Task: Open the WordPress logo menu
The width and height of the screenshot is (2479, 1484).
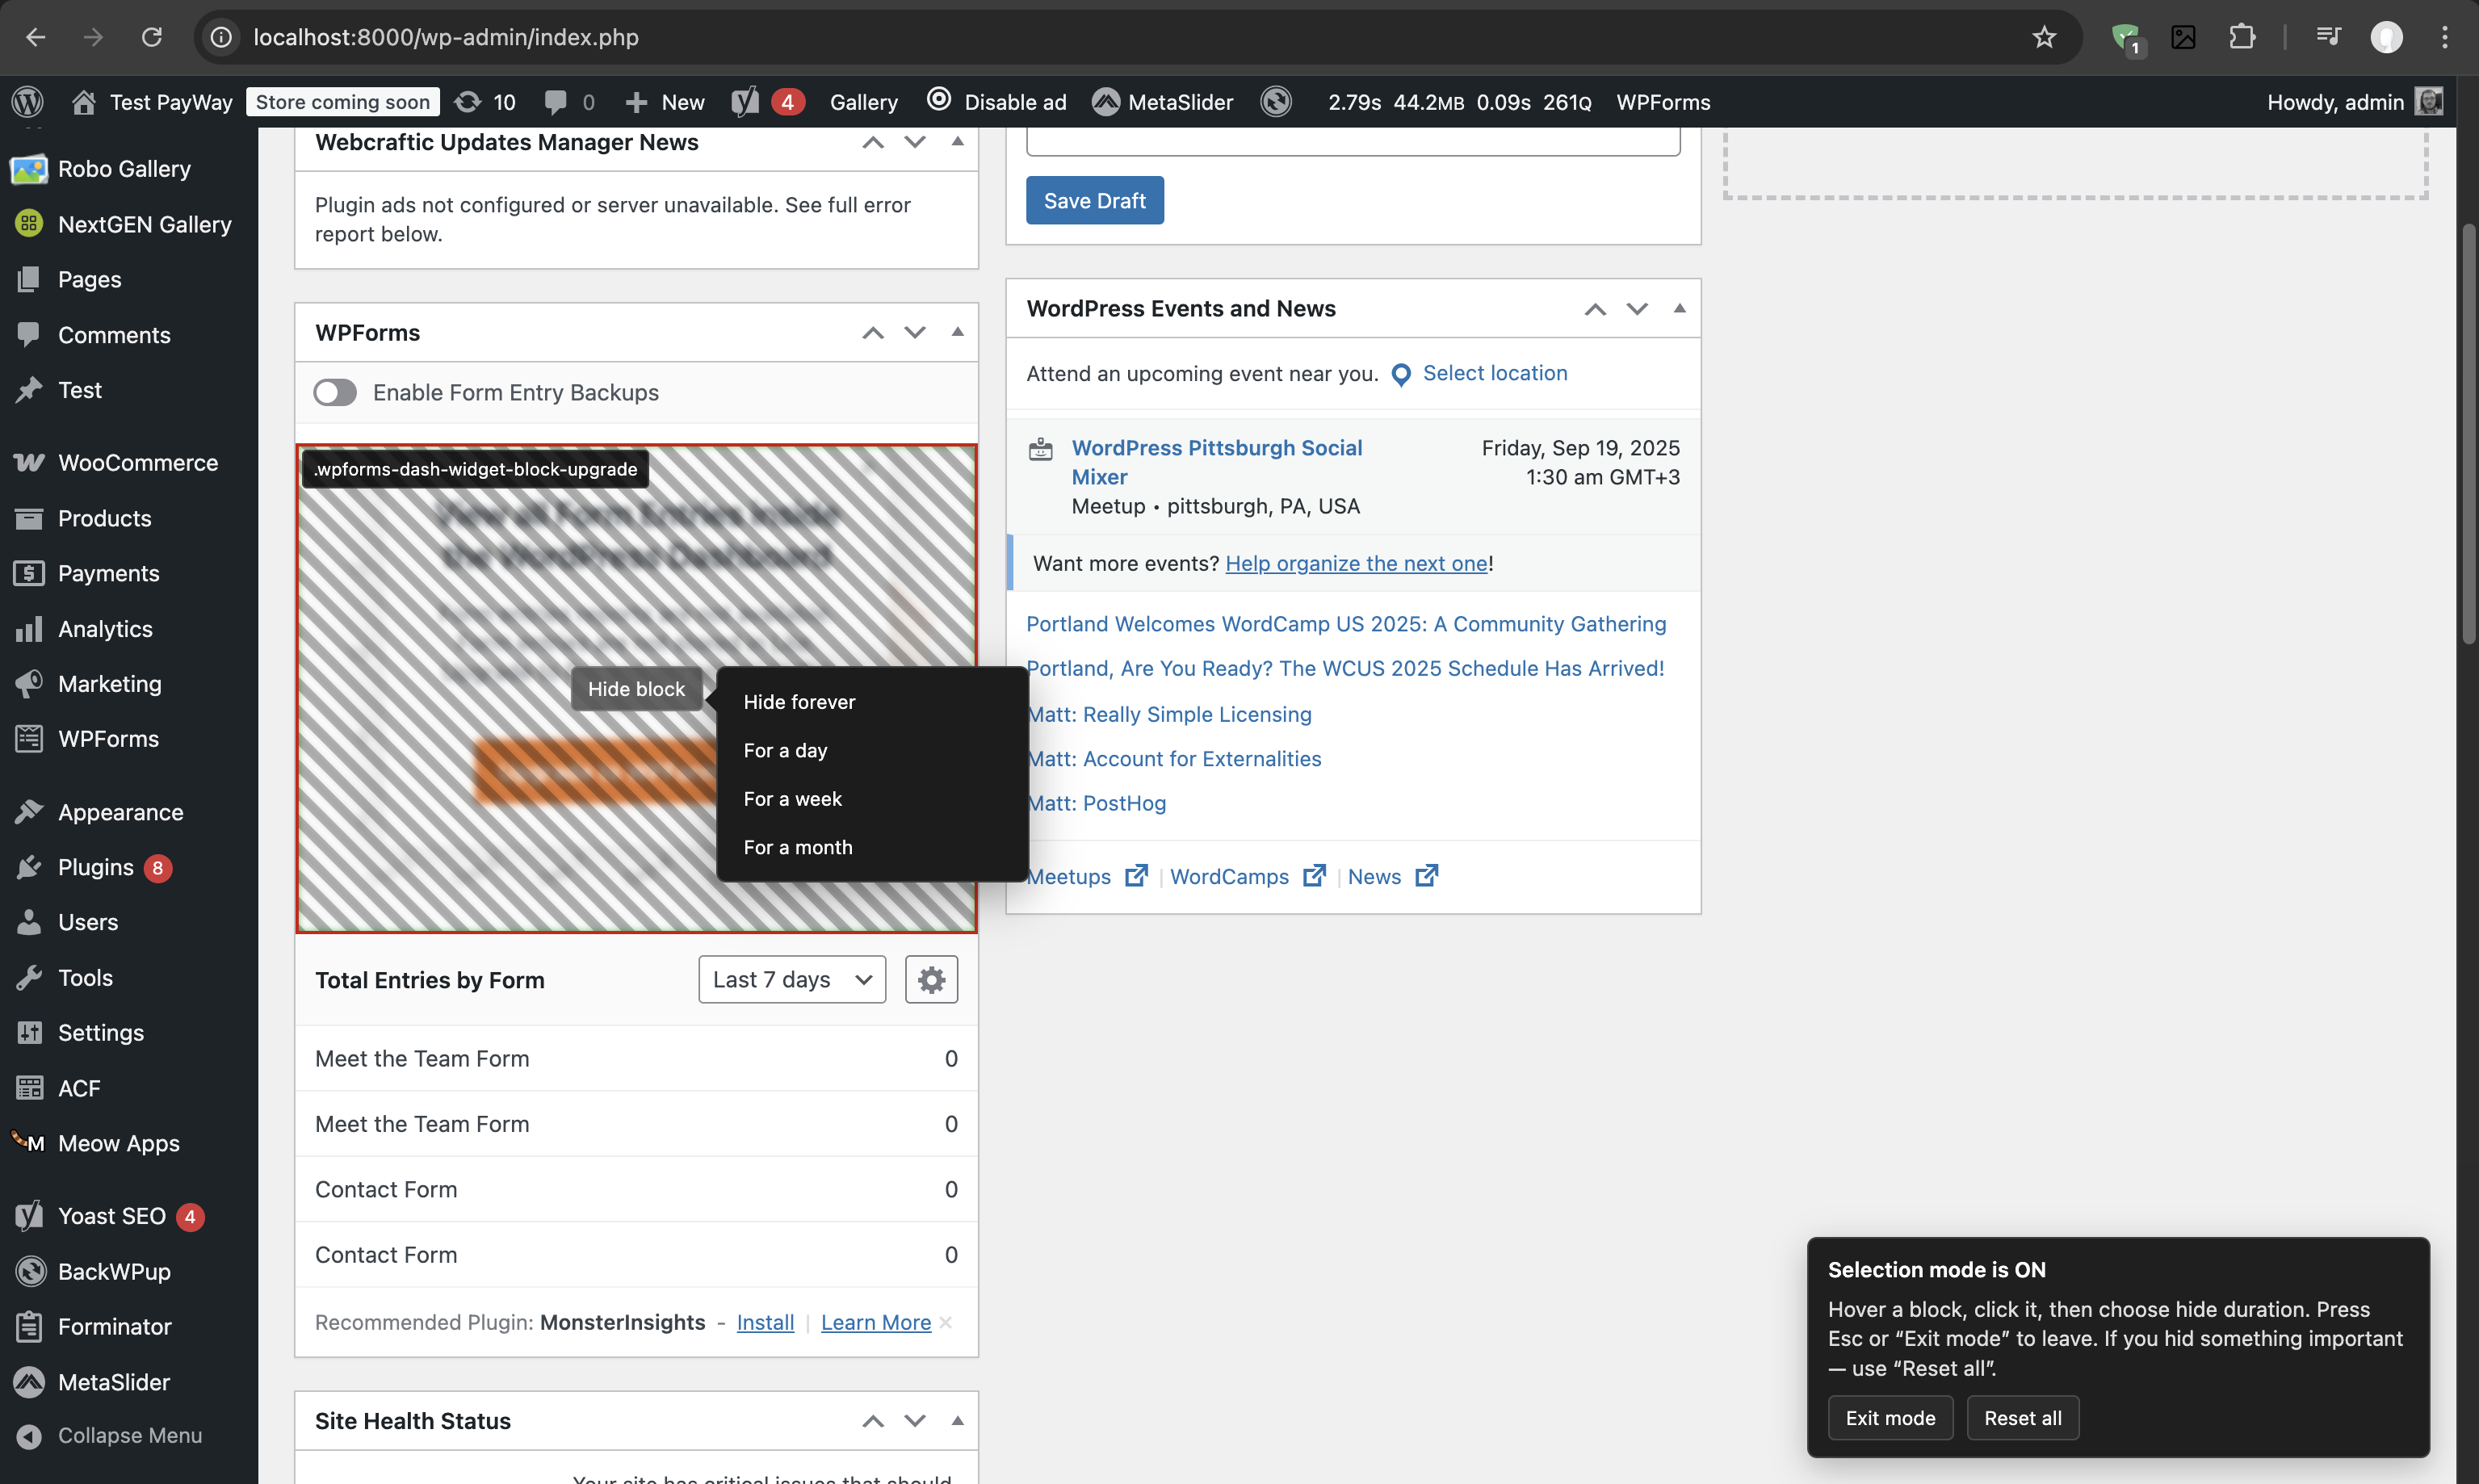Action: tap(28, 102)
